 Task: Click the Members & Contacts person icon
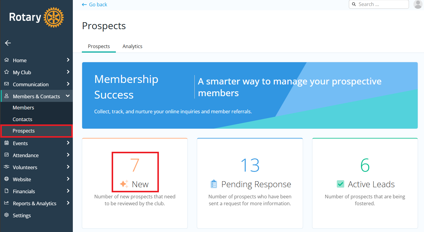click(7, 96)
